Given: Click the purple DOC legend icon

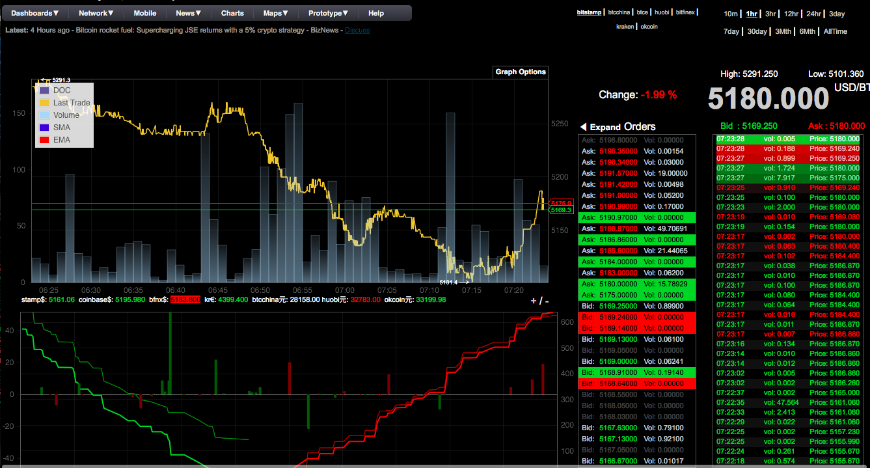Looking at the screenshot, I should point(44,90).
